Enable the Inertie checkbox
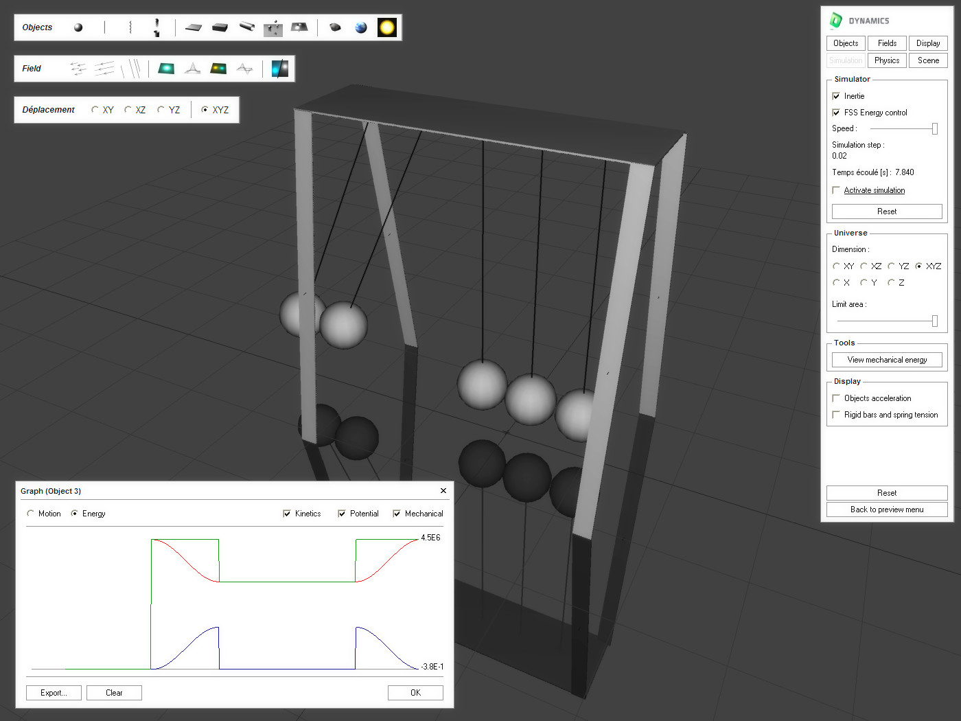The image size is (961, 721). 835,95
